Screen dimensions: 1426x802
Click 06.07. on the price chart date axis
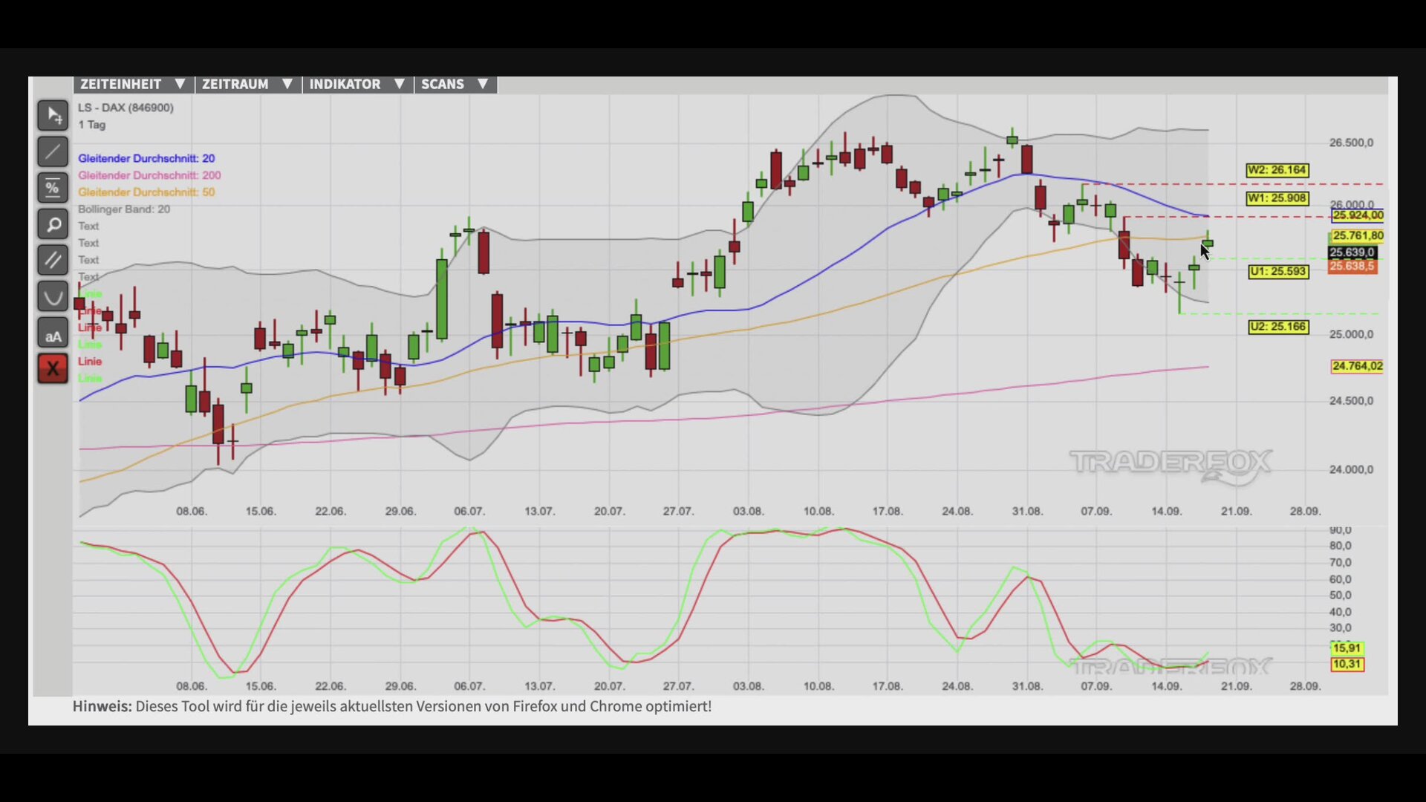tap(469, 512)
